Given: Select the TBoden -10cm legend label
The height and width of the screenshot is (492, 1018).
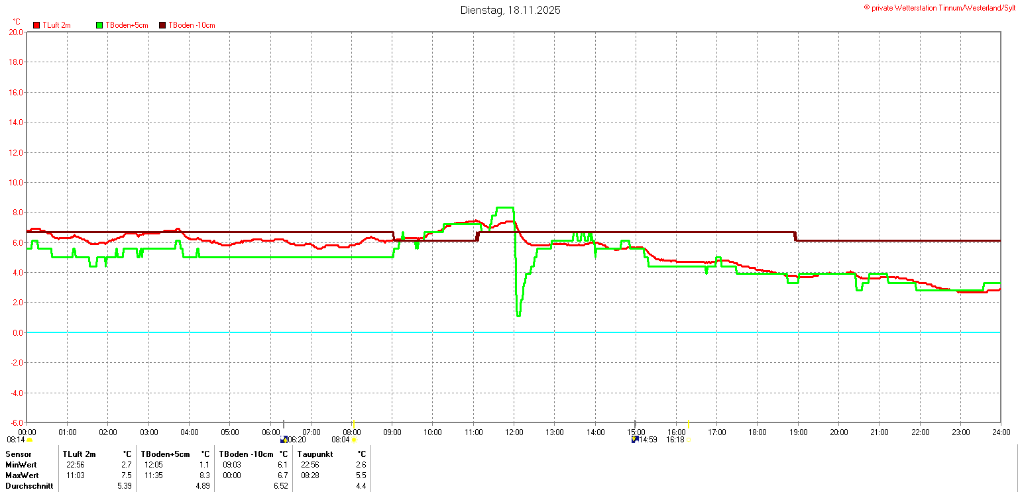Looking at the screenshot, I should [x=192, y=25].
